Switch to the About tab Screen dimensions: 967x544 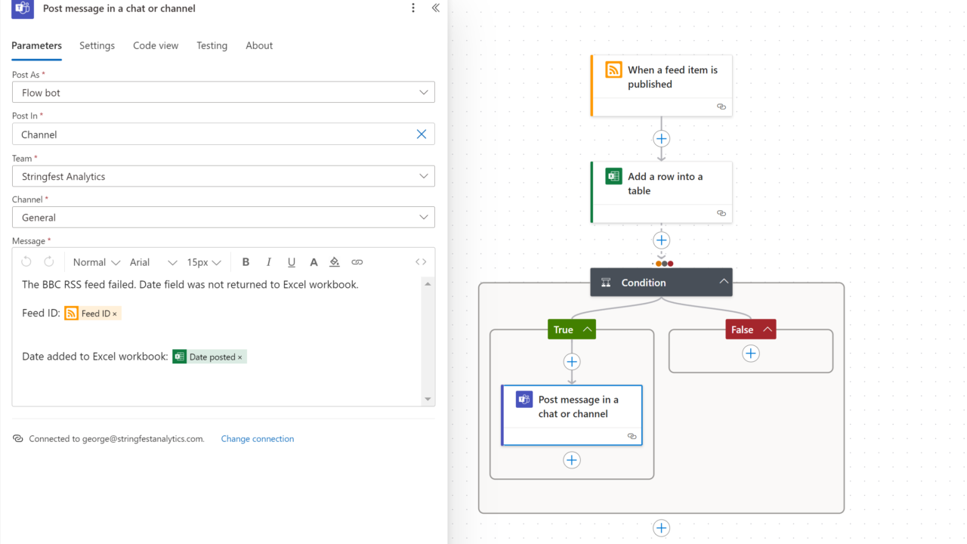click(259, 46)
